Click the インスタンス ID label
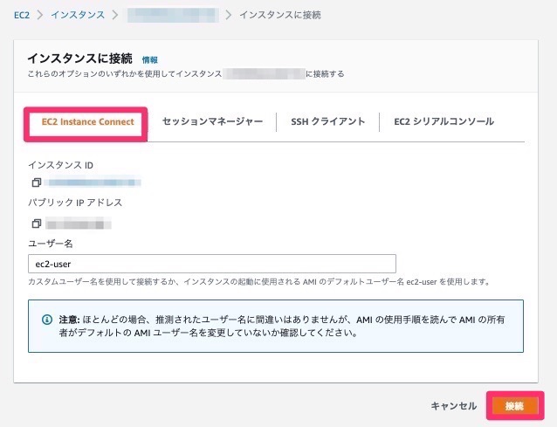 pyautogui.click(x=61, y=165)
